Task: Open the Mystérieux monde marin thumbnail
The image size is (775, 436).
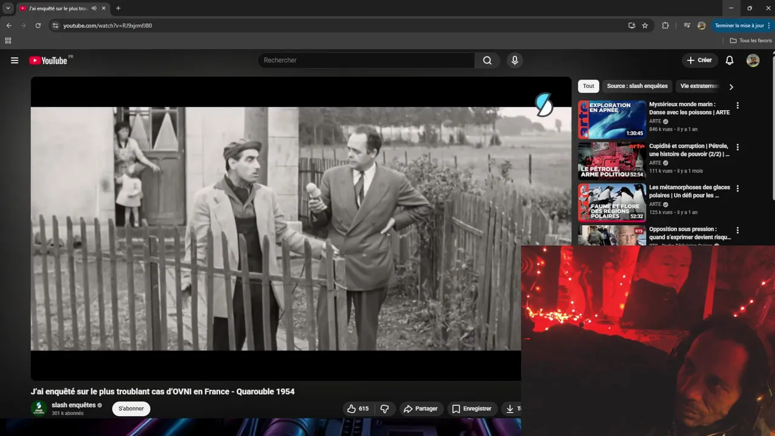Action: (612, 119)
